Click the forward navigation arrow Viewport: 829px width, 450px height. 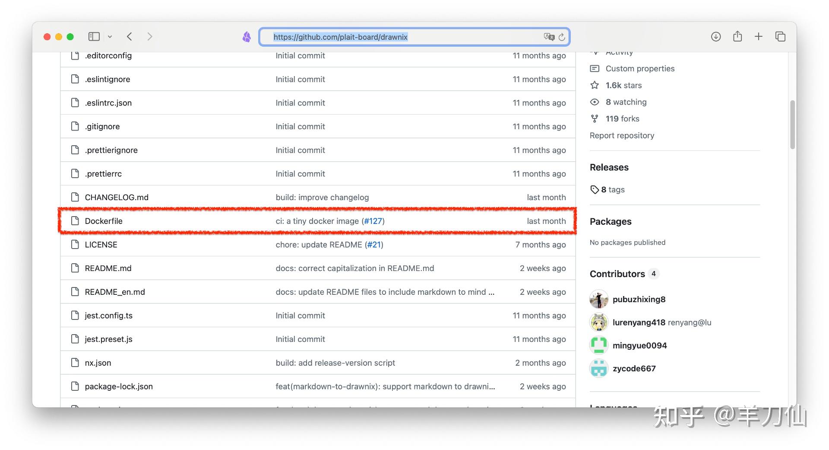(x=149, y=37)
